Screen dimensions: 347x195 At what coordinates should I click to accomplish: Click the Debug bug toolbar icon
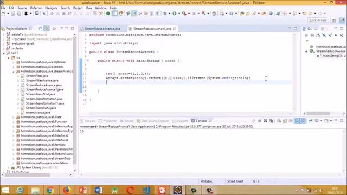(x=165, y=14)
